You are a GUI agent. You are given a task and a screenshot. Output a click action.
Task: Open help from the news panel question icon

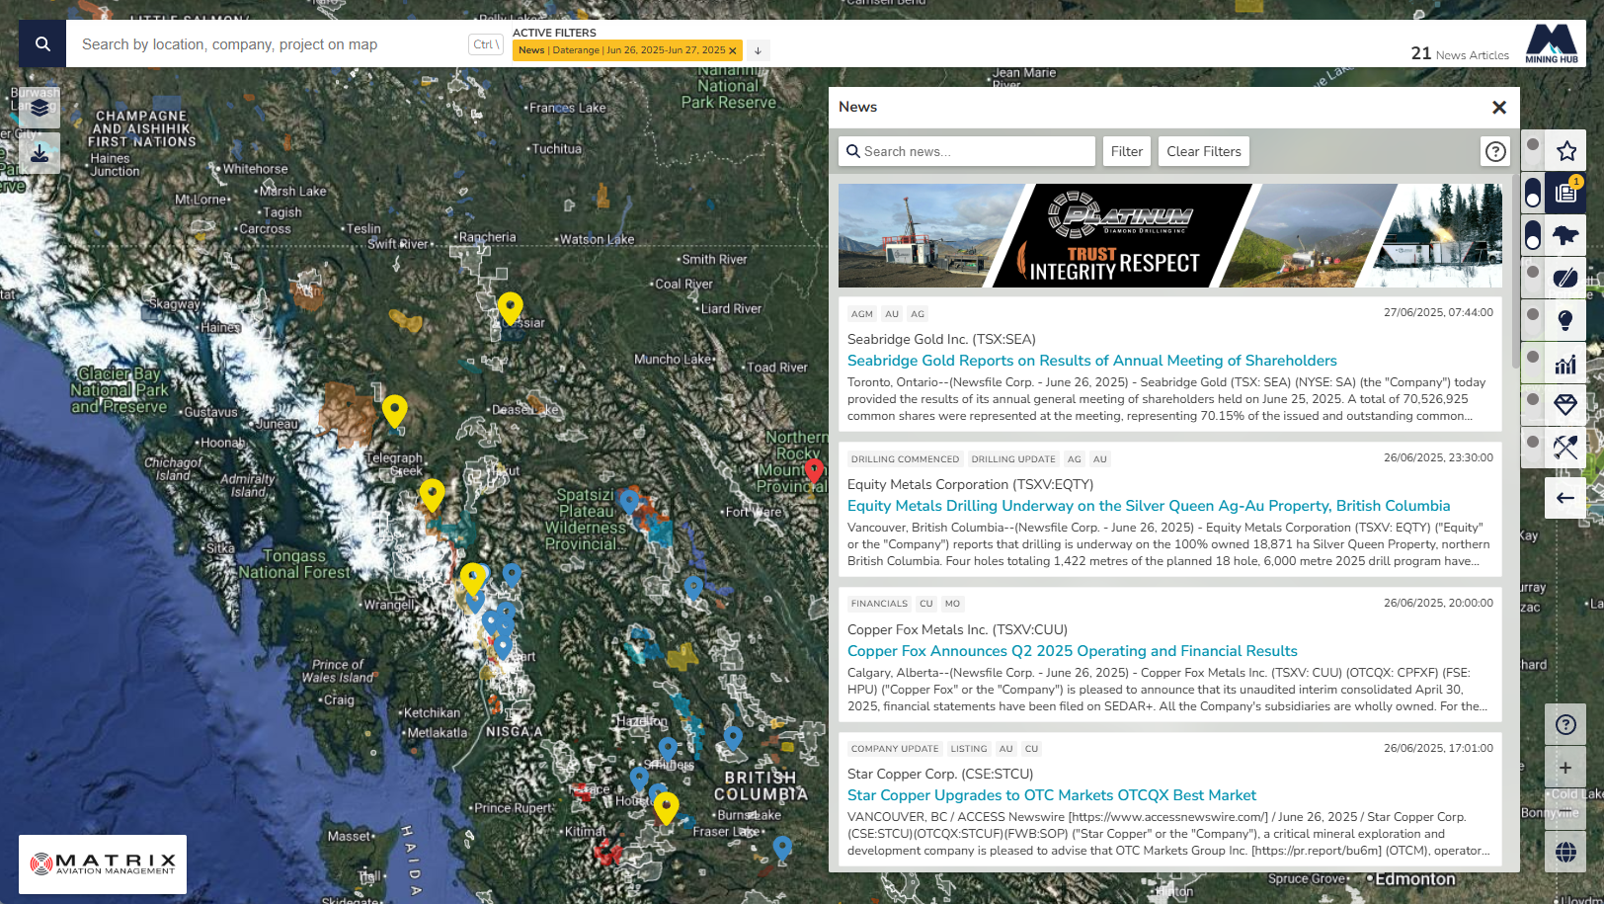click(x=1495, y=151)
